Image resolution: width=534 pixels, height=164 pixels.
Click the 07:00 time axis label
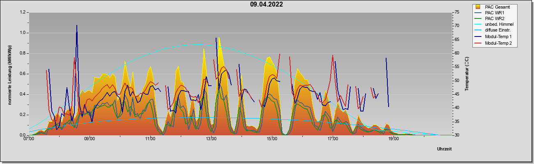click(x=28, y=139)
